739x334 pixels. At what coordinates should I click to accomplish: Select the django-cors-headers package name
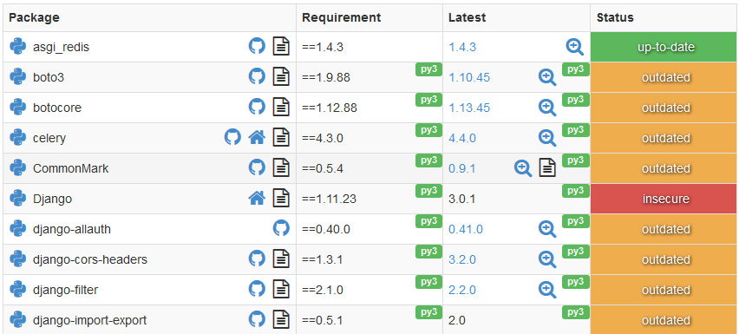90,259
